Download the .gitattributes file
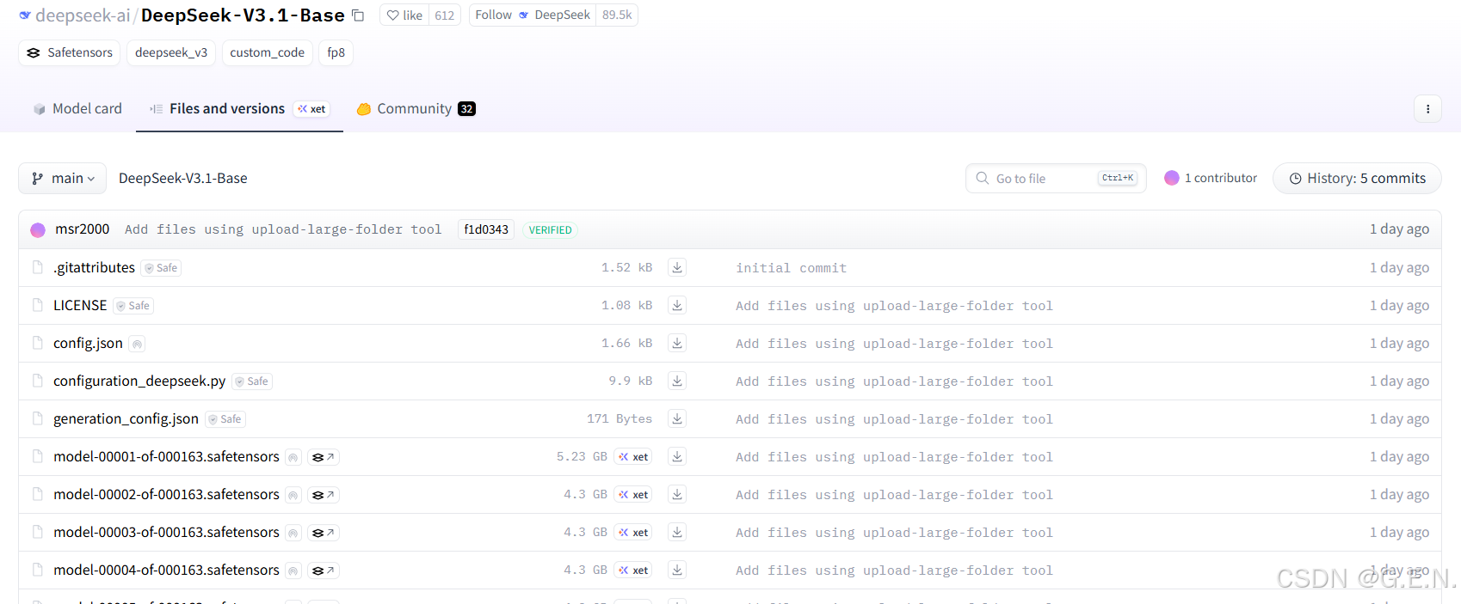This screenshot has height=604, width=1461. [x=677, y=268]
